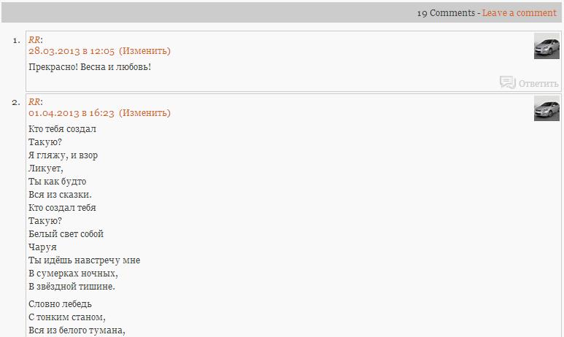Click the poem line 'Кто тебя создал'
Viewport: 564px width, 337px height.
pos(62,129)
